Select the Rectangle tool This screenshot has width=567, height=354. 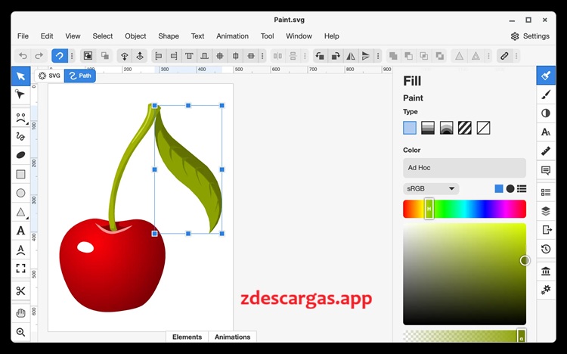[x=20, y=174]
